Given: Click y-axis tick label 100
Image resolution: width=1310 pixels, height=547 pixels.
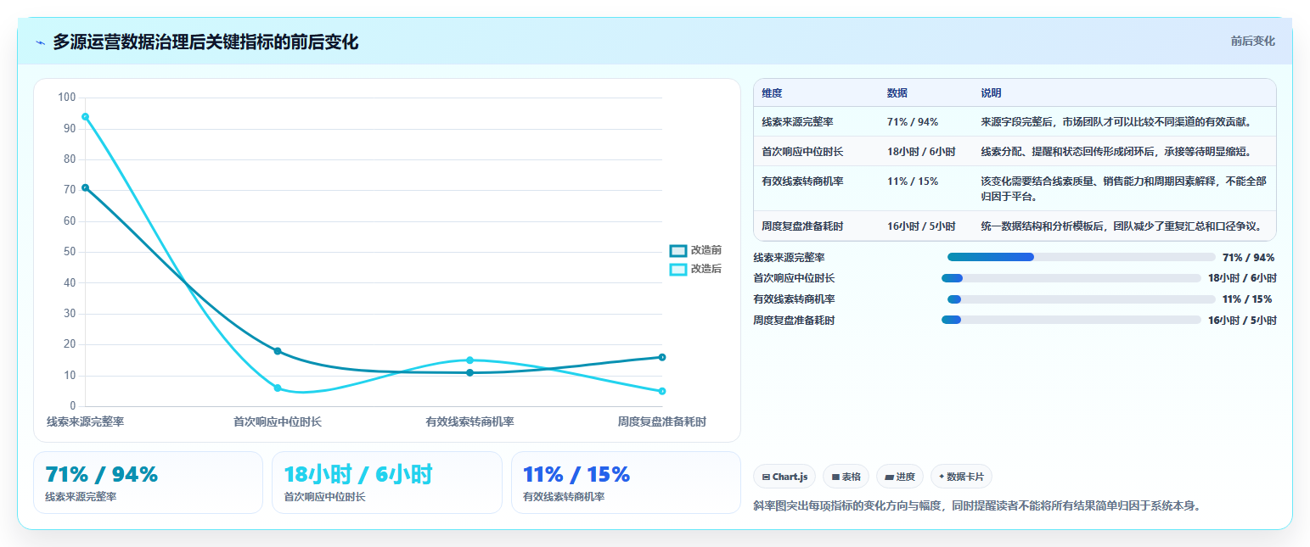Looking at the screenshot, I should click(67, 98).
